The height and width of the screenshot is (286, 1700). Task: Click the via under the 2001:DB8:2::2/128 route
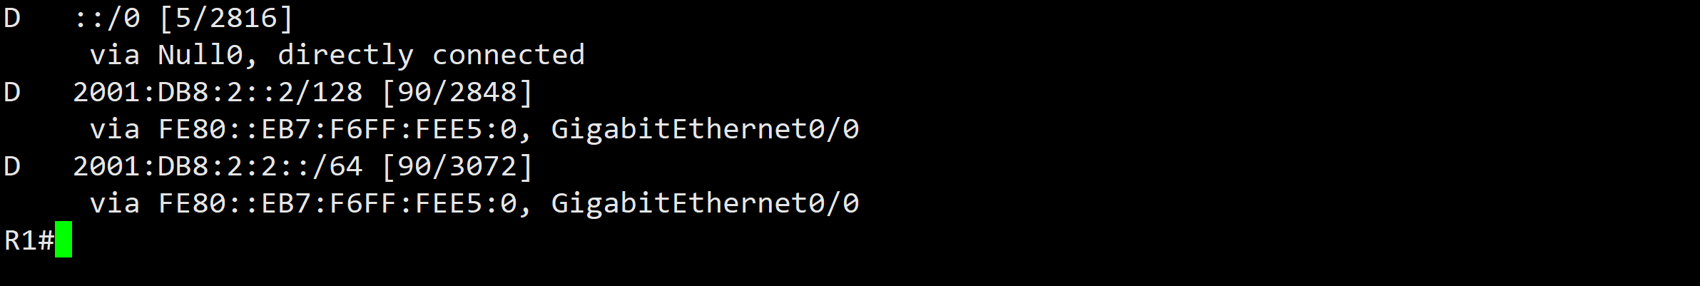point(115,129)
